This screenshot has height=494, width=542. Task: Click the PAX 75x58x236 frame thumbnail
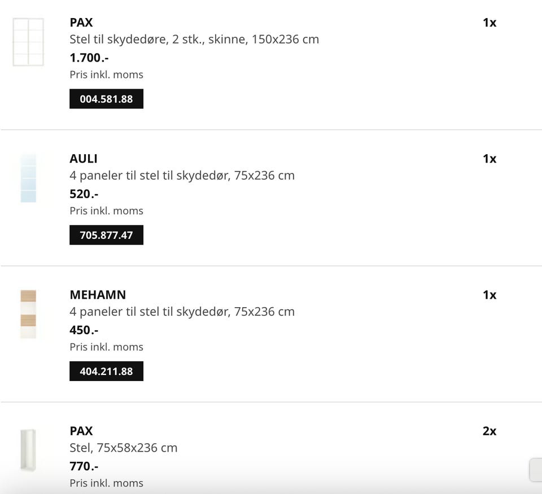click(x=28, y=450)
